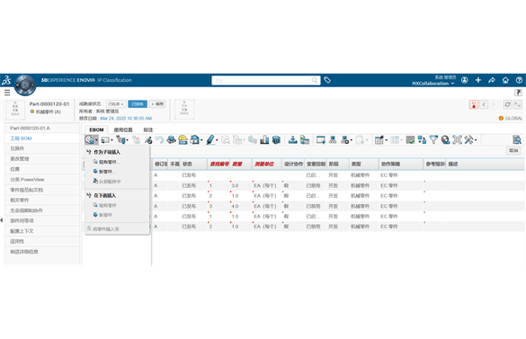Click the funnel filter icon in toolbar
Viewport: 526px width, 339px height.
pyautogui.click(x=433, y=139)
